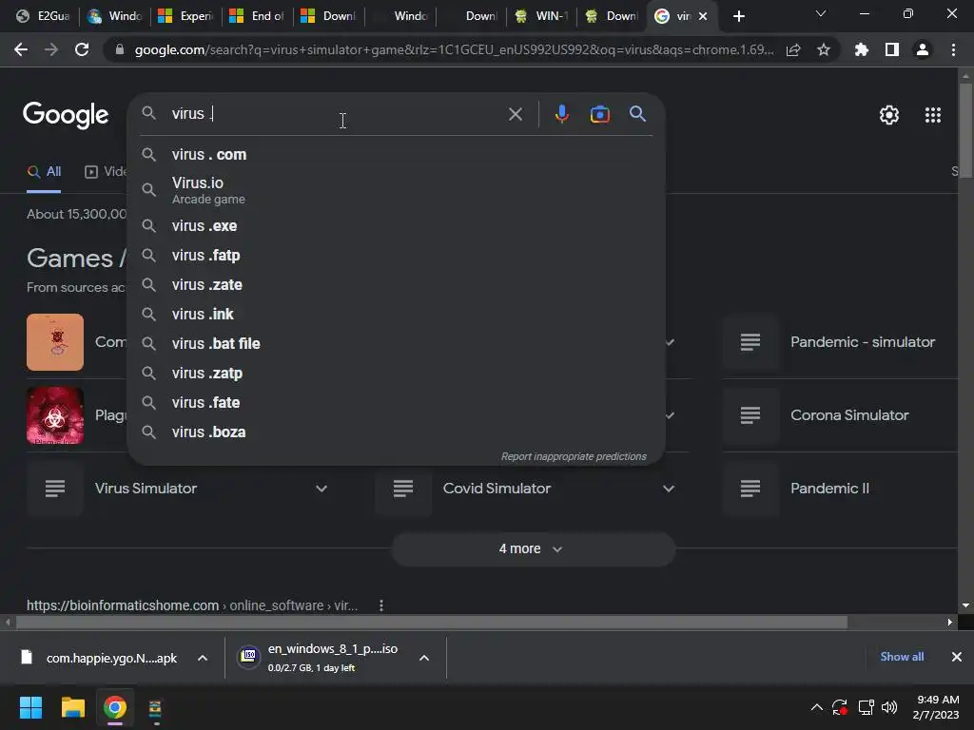The width and height of the screenshot is (974, 730).
Task: Open Google quick settings gear
Action: pos(889,115)
